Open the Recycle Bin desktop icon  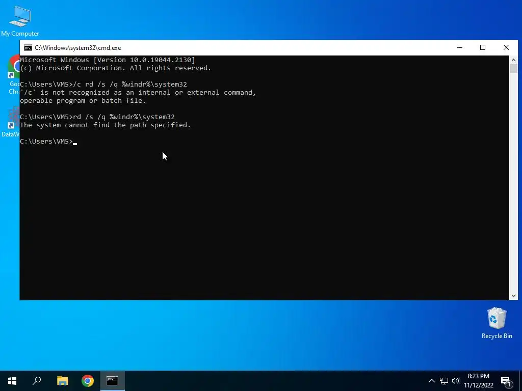coord(497,323)
